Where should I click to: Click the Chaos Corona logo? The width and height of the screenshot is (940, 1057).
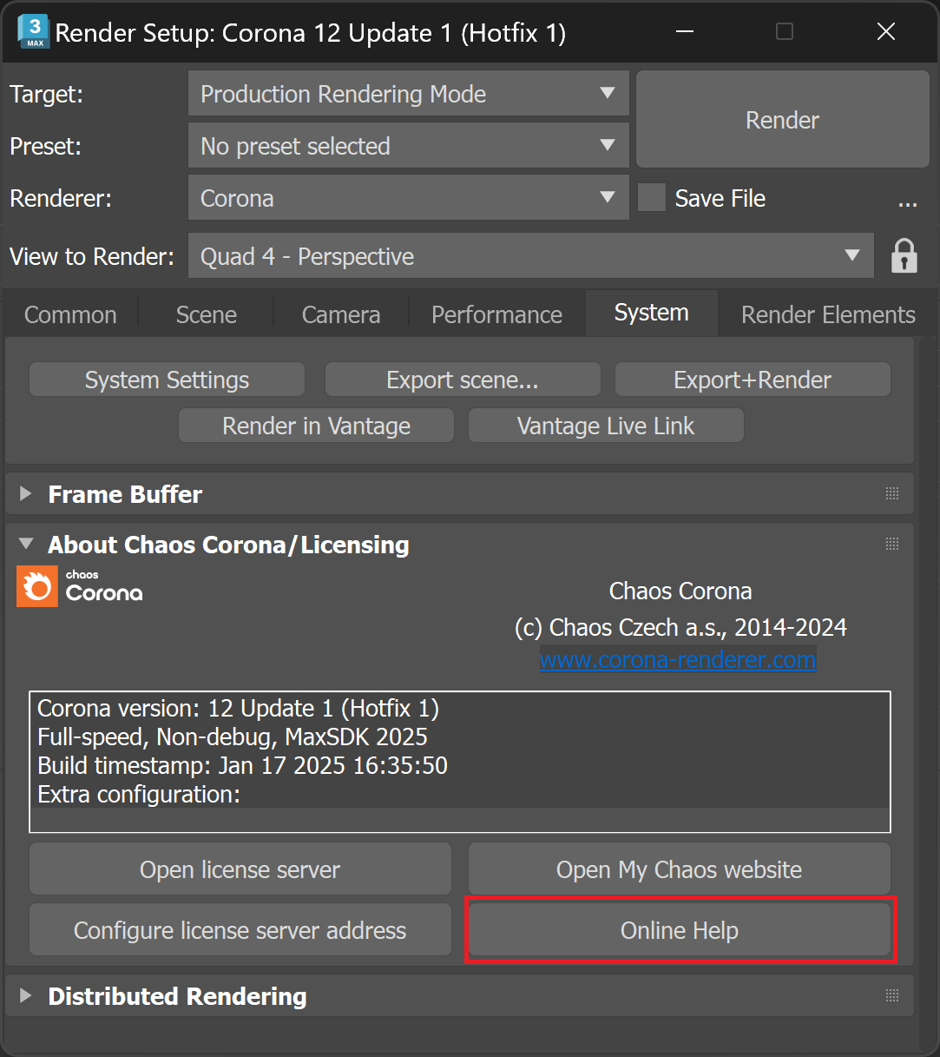pos(80,587)
